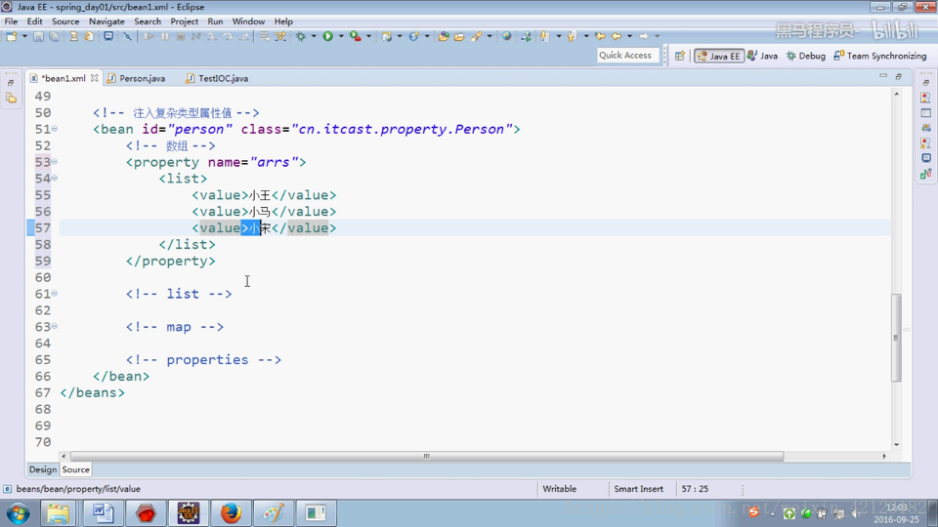This screenshot has width=938, height=527.
Task: Click the Save toolbar icon
Action: point(38,36)
